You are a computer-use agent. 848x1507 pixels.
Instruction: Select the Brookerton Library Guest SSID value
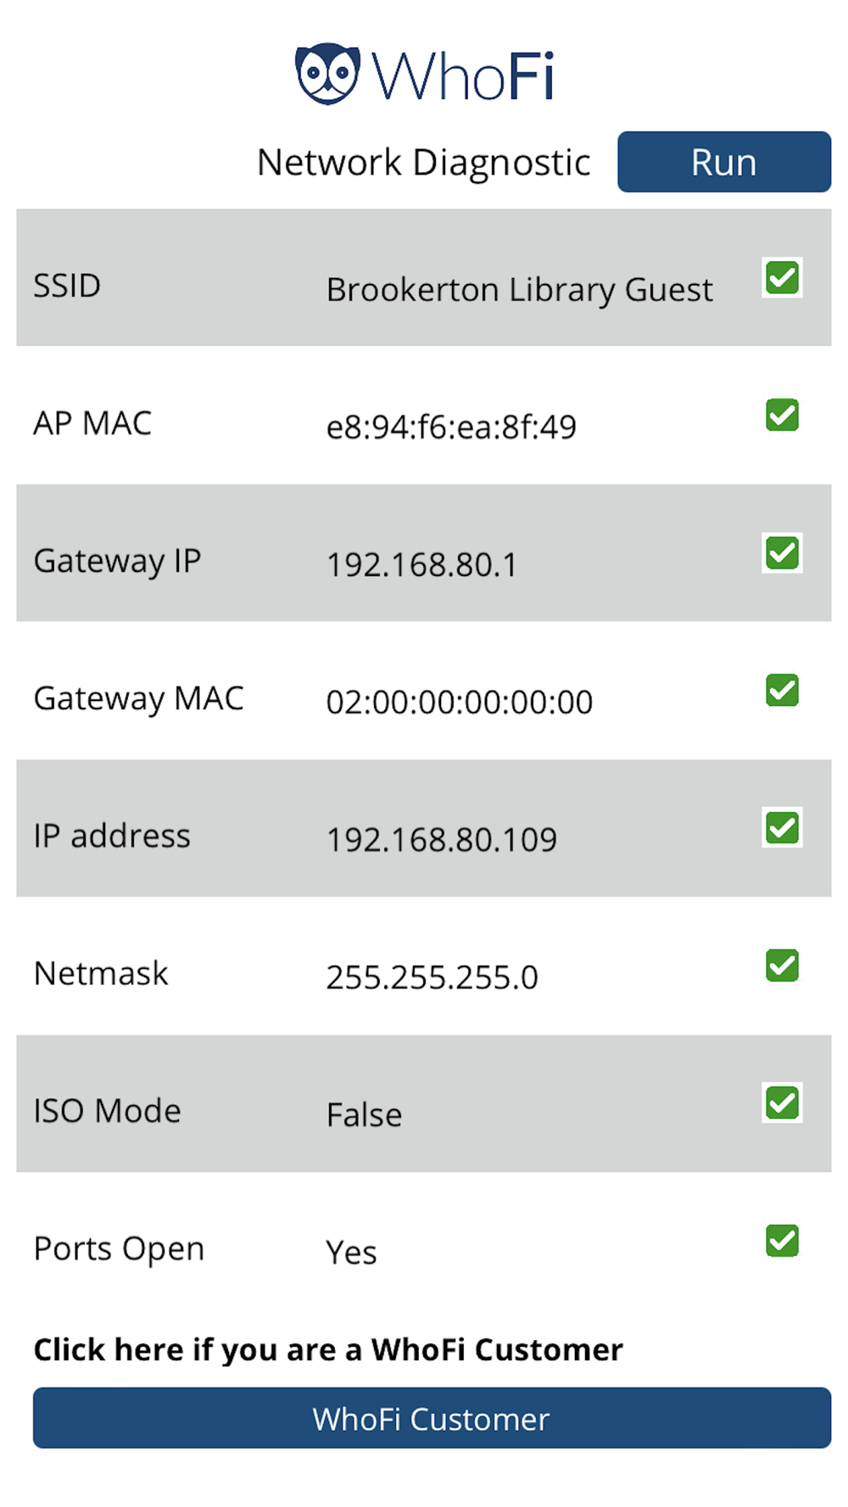519,290
